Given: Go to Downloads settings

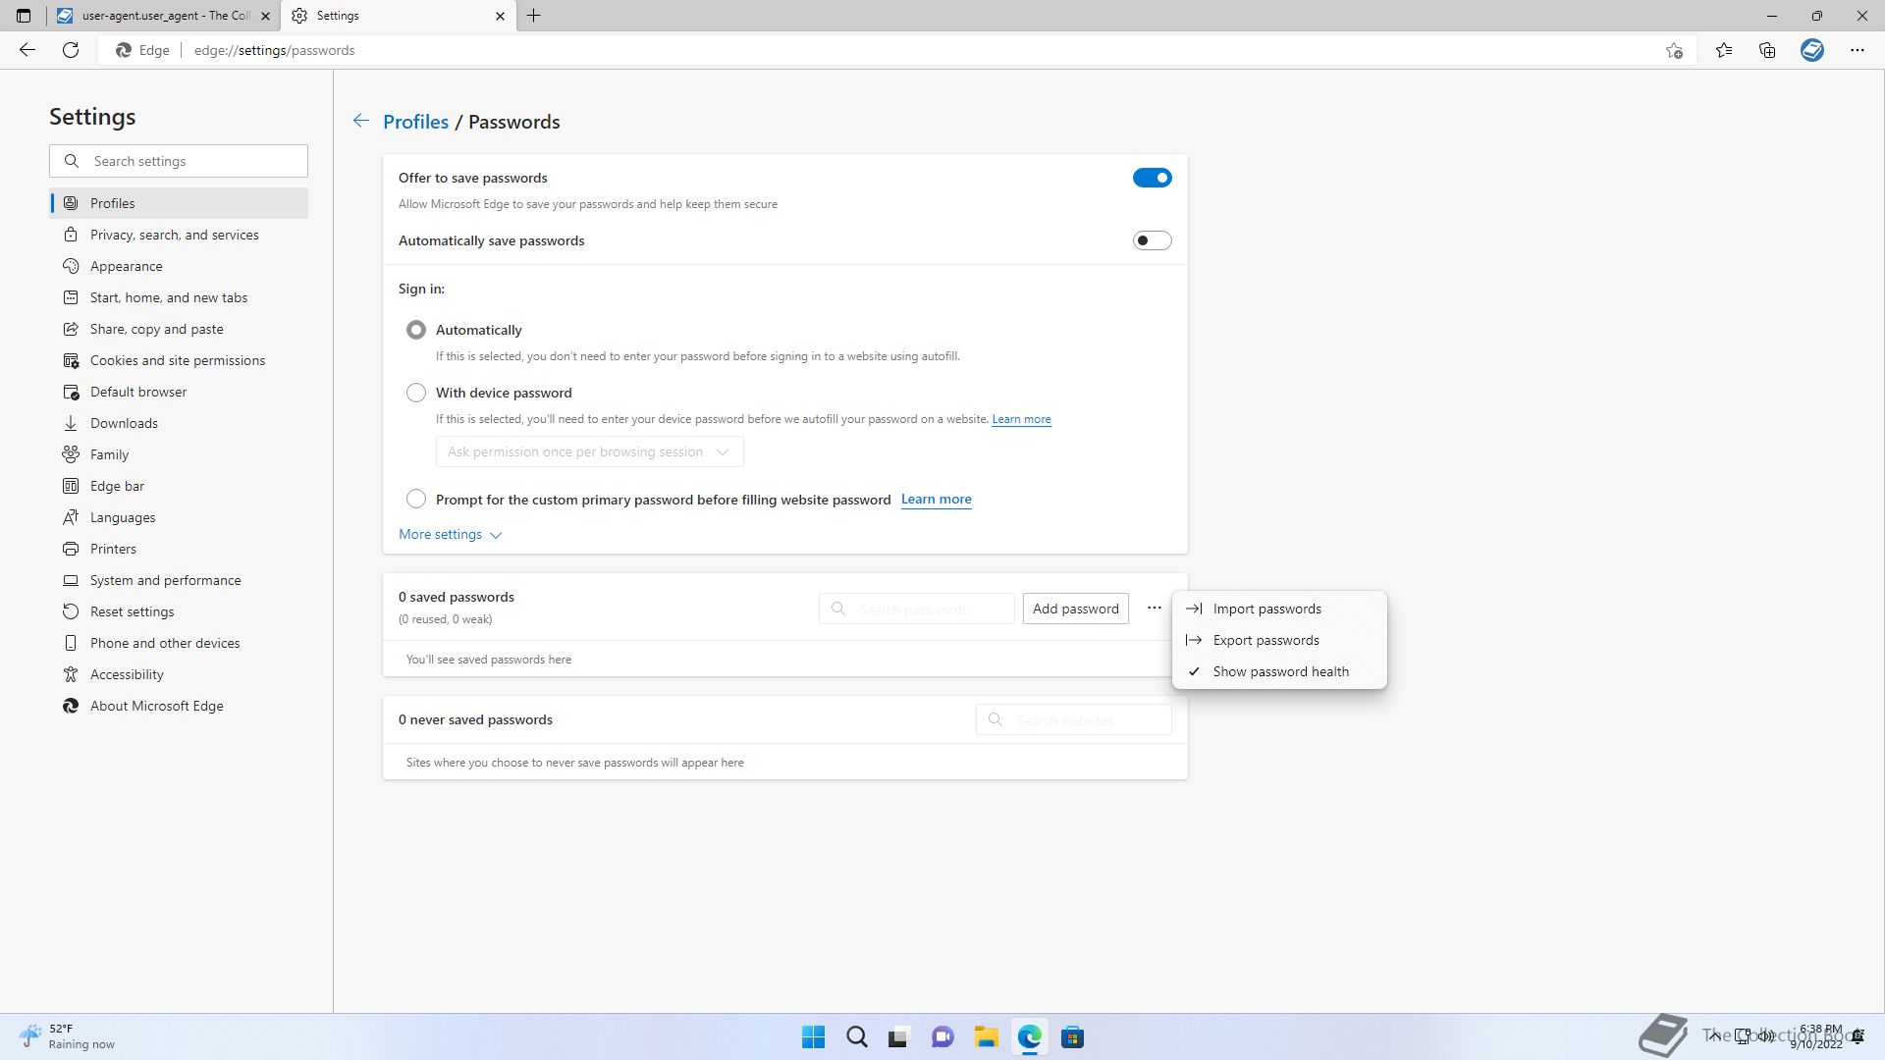Looking at the screenshot, I should tap(179, 423).
